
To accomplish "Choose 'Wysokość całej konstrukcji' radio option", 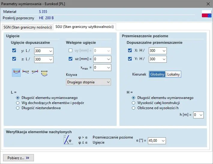I will 134,103.
